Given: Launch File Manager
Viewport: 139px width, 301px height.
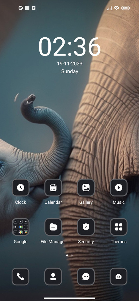Looking at the screenshot, I should (53, 227).
